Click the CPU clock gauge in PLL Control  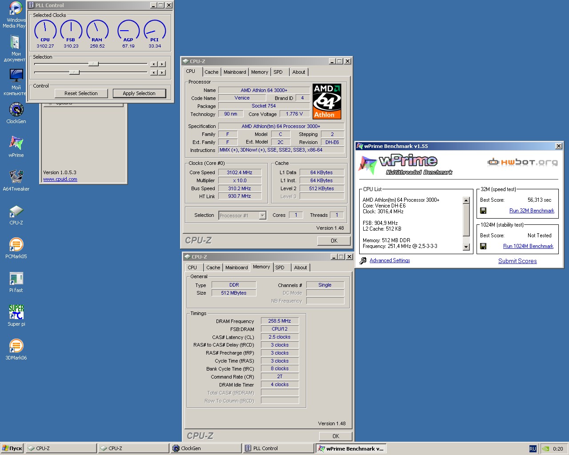[45, 31]
